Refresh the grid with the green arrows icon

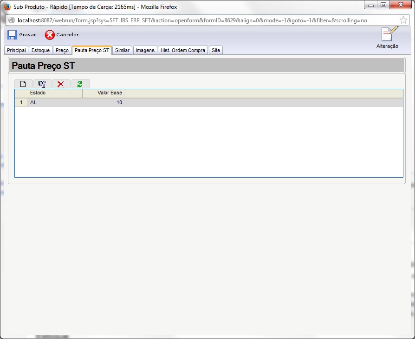pyautogui.click(x=80, y=84)
